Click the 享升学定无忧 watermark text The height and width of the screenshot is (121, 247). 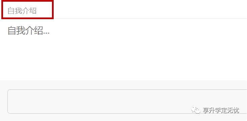221,110
